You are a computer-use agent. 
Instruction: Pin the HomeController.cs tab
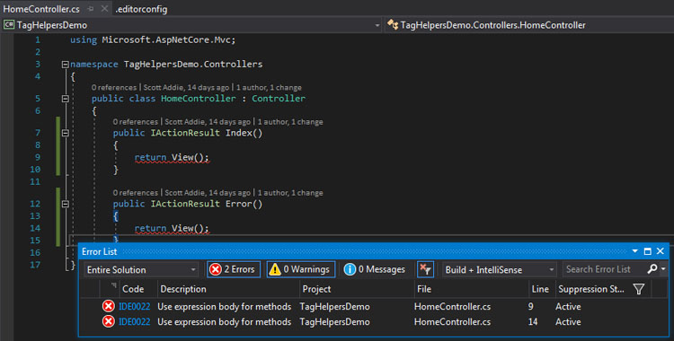click(x=91, y=9)
